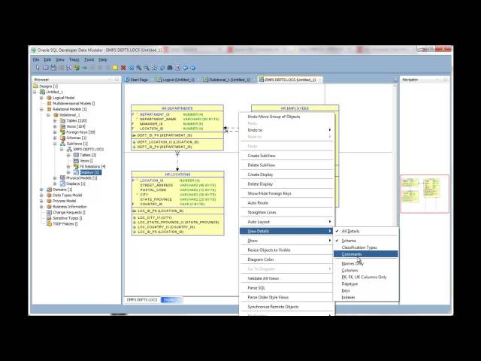Expand the Logical Model tree node
Image resolution: width=481 pixels, height=361 pixels.
[x=42, y=98]
